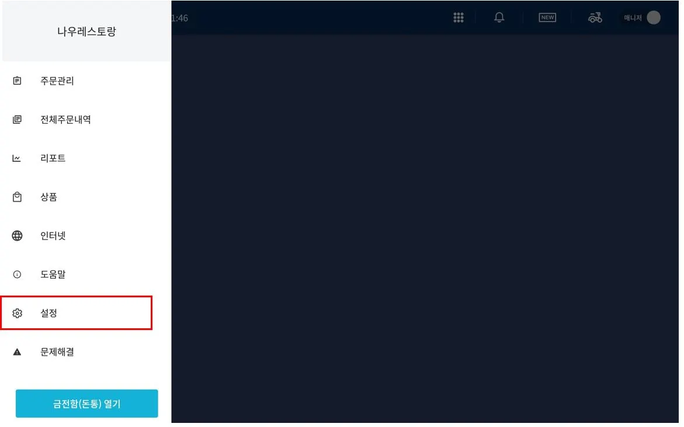Click the chart icon beside 리포트

[16, 158]
